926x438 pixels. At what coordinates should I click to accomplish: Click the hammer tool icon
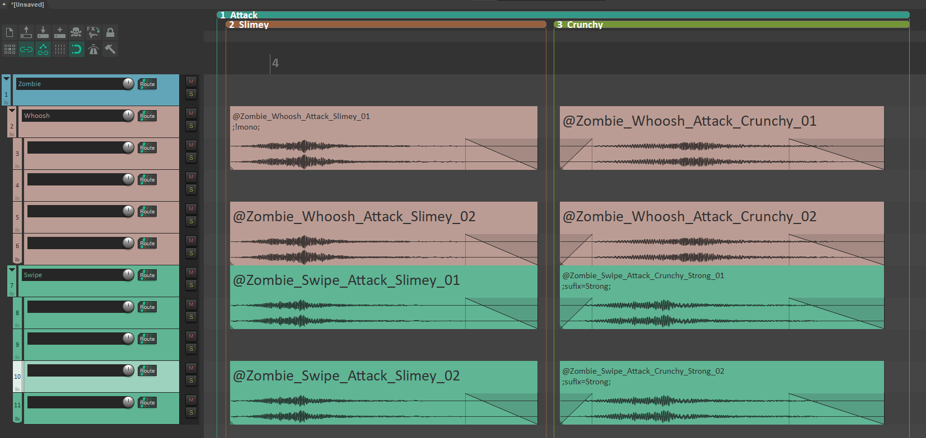pos(110,49)
